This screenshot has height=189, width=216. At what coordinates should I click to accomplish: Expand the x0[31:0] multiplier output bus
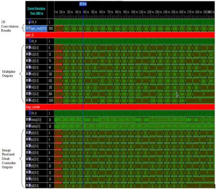point(27,47)
